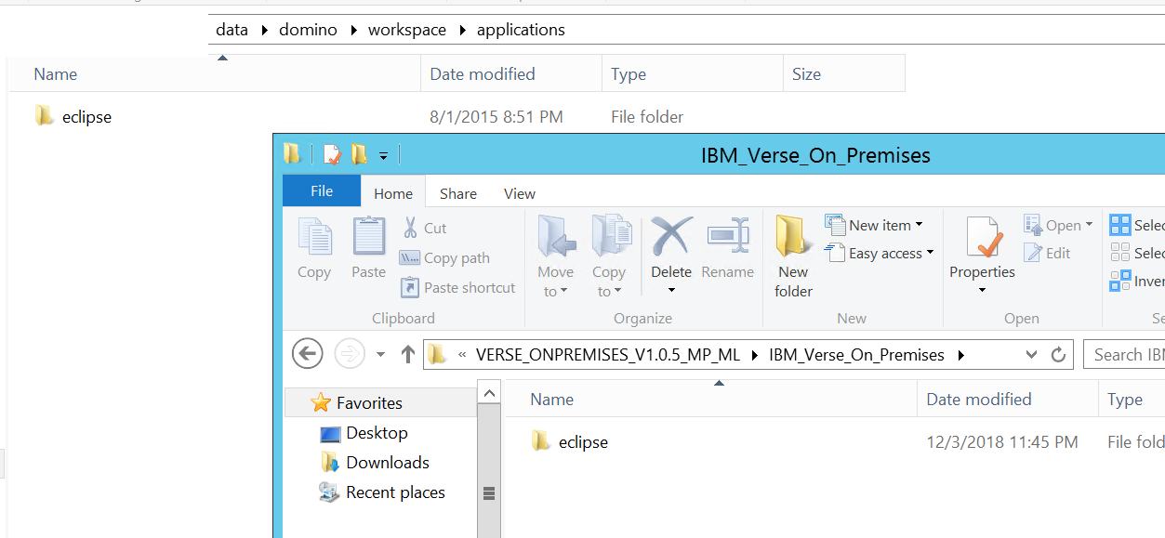Select Favorites in the navigation pane
Image resolution: width=1165 pixels, height=538 pixels.
coord(369,403)
